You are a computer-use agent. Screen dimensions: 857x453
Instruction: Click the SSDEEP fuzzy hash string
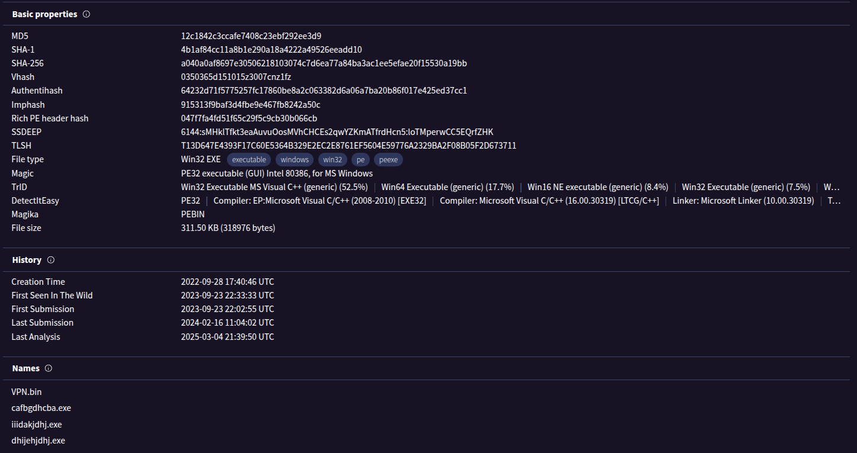pos(337,132)
